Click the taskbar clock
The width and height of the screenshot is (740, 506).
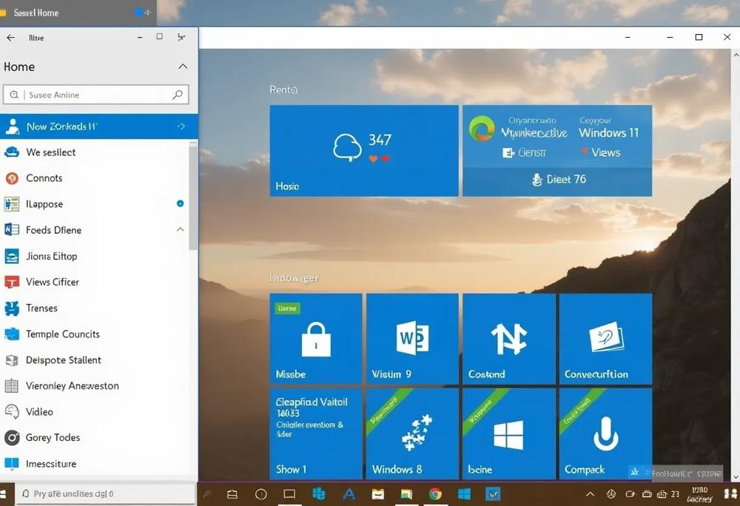point(699,494)
